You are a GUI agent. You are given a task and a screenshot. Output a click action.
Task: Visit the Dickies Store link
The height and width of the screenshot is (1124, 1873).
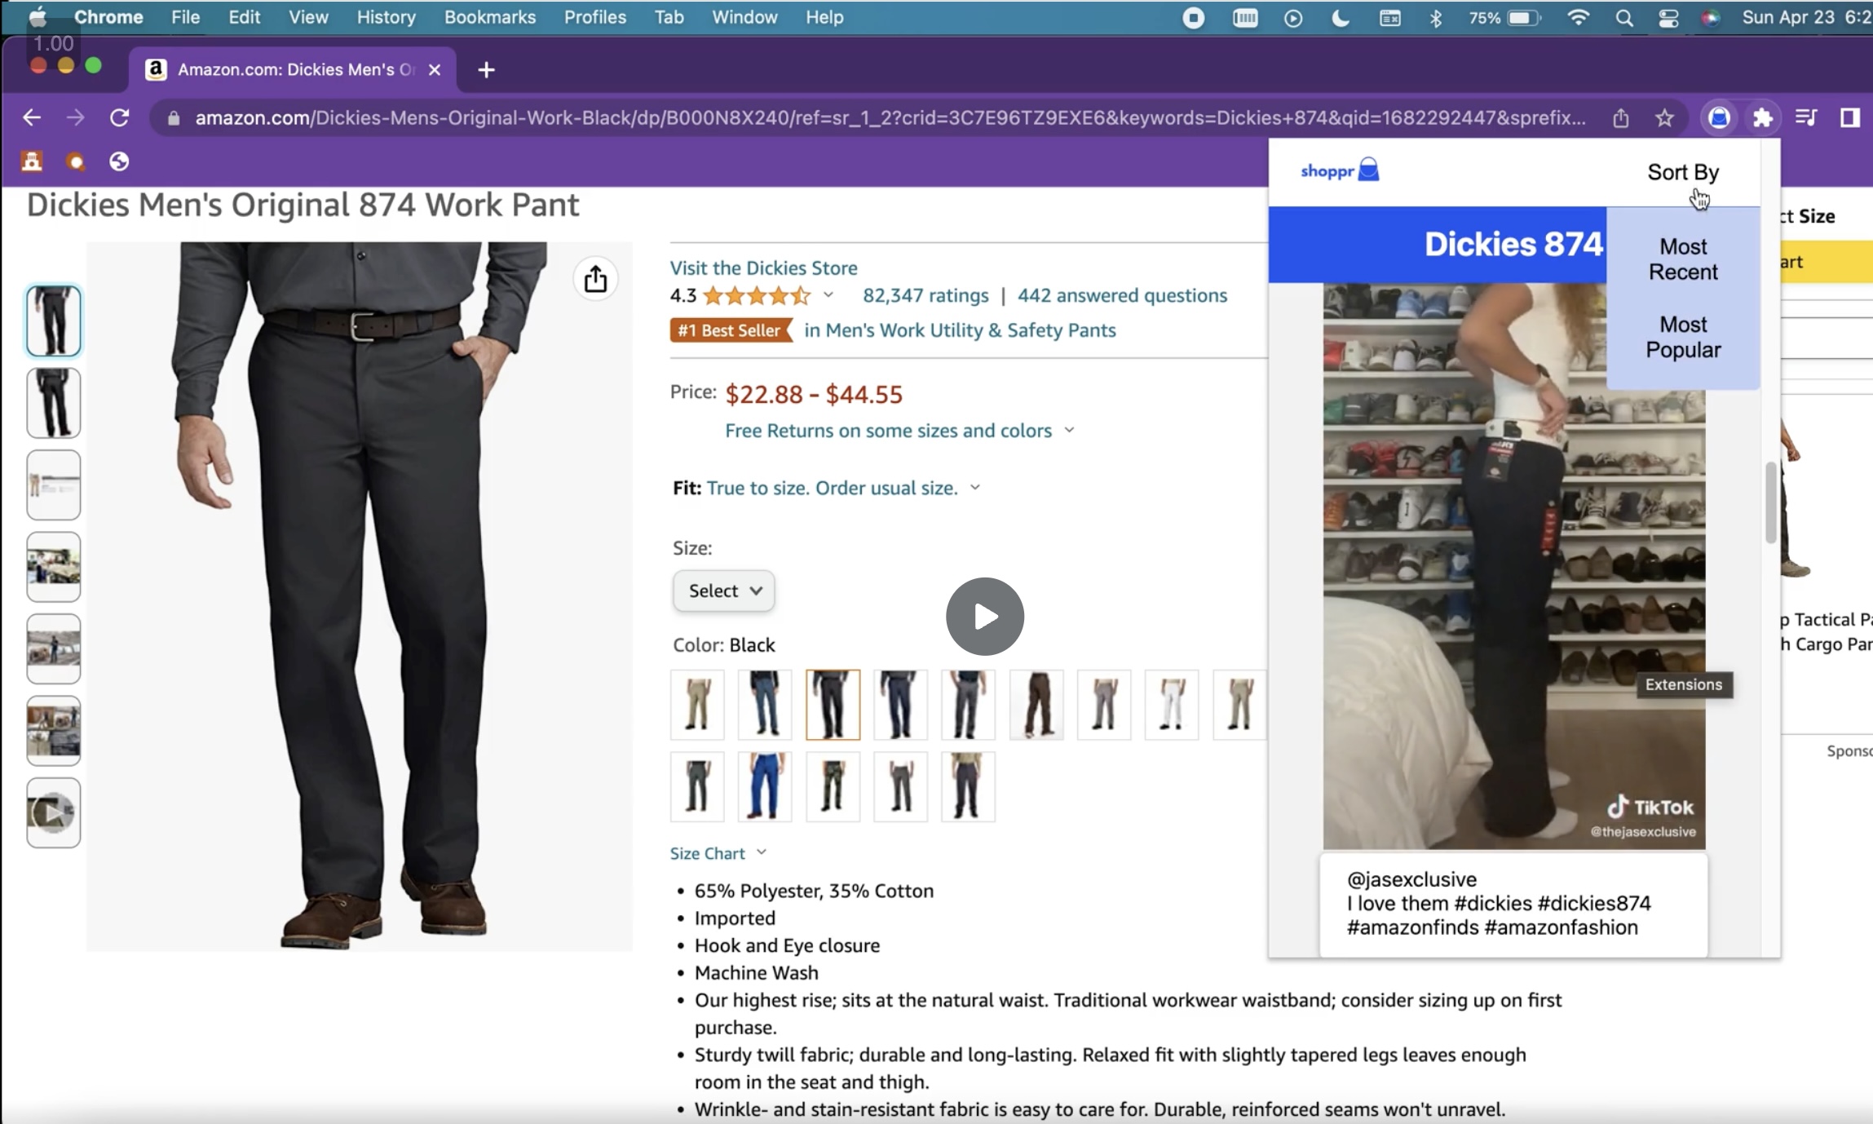[763, 268]
